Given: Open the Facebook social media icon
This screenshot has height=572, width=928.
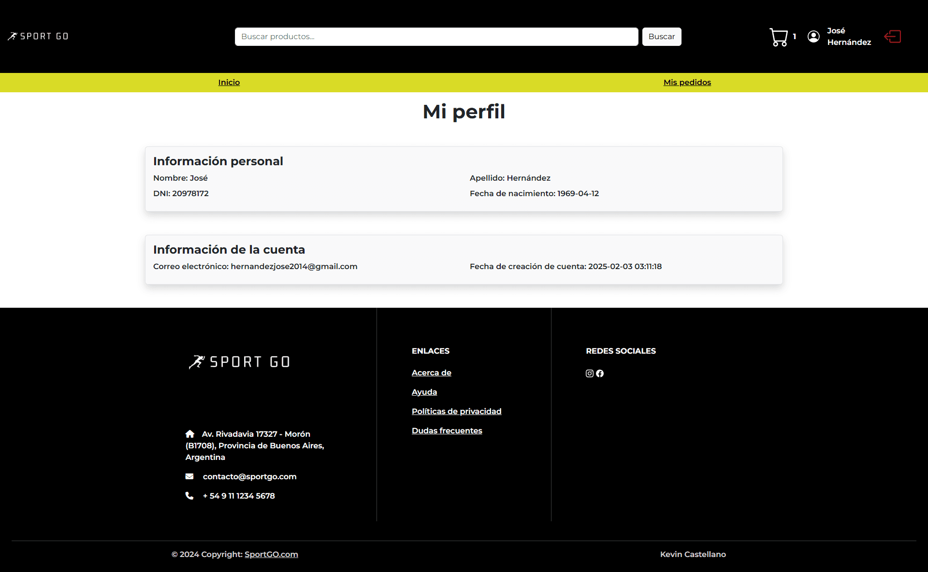Looking at the screenshot, I should 599,373.
